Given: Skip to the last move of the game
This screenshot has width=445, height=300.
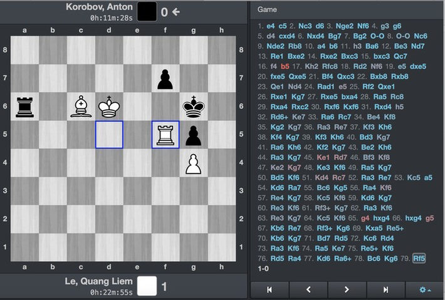Looking at the screenshot, I should (385, 289).
